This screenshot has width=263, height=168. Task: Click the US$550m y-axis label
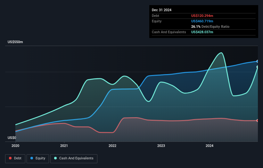15,42
